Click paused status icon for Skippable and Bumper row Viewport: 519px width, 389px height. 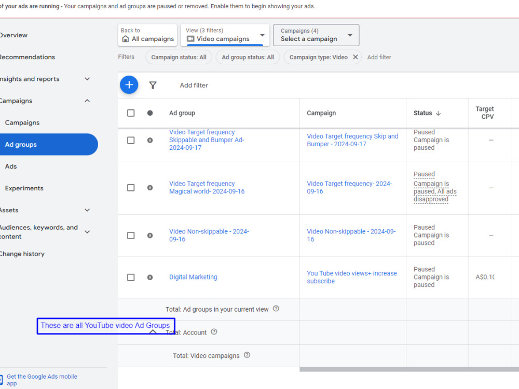tap(150, 140)
